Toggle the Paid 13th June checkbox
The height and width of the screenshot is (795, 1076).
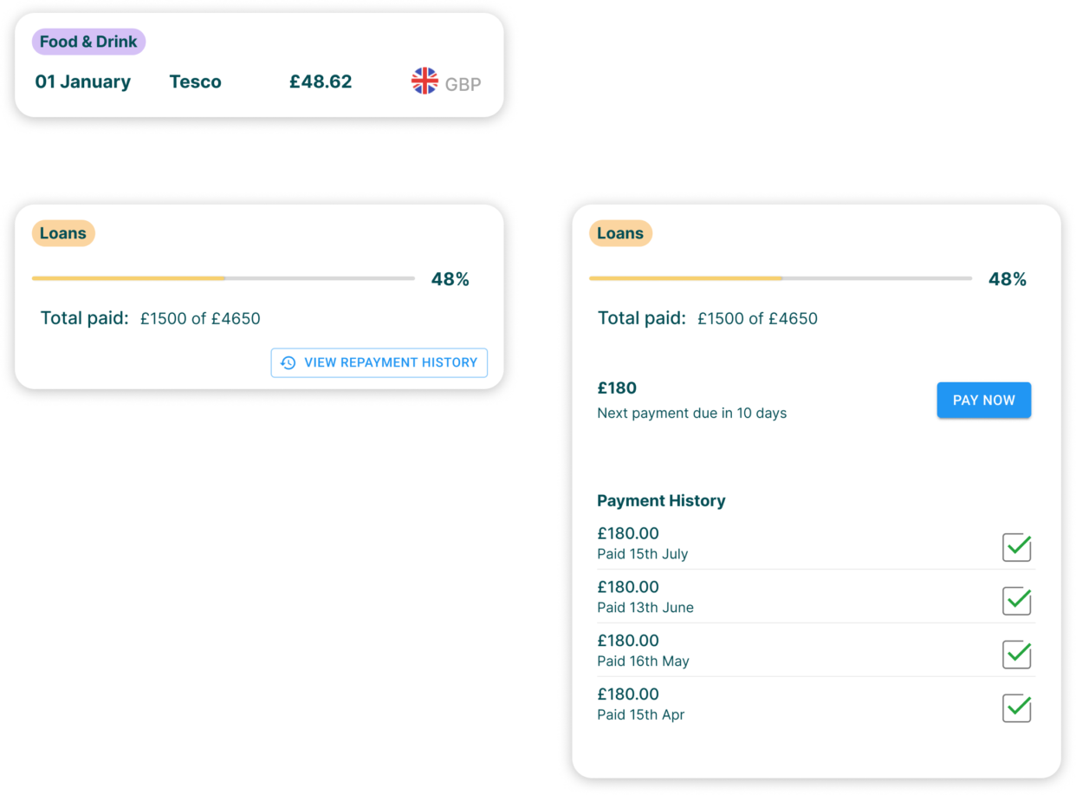(1016, 601)
